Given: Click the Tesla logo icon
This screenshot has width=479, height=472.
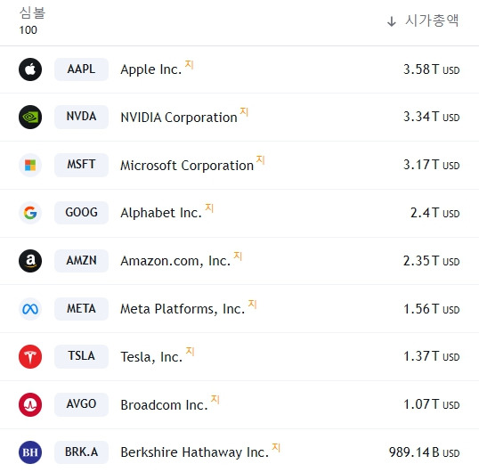Looking at the screenshot, I should [30, 356].
